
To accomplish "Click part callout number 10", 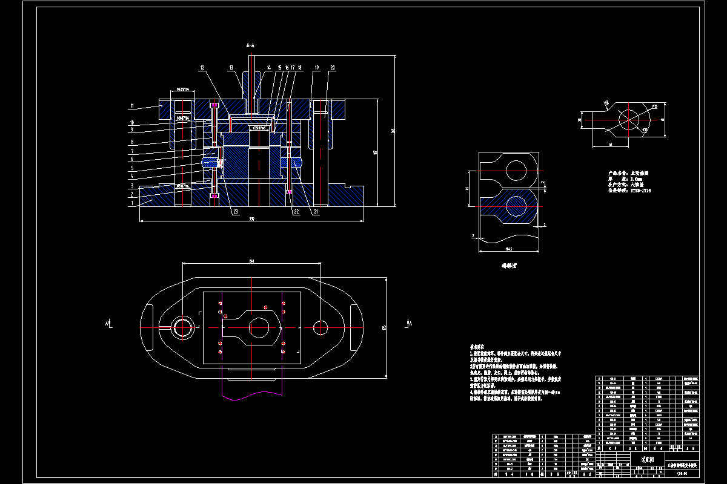I will tap(132, 123).
